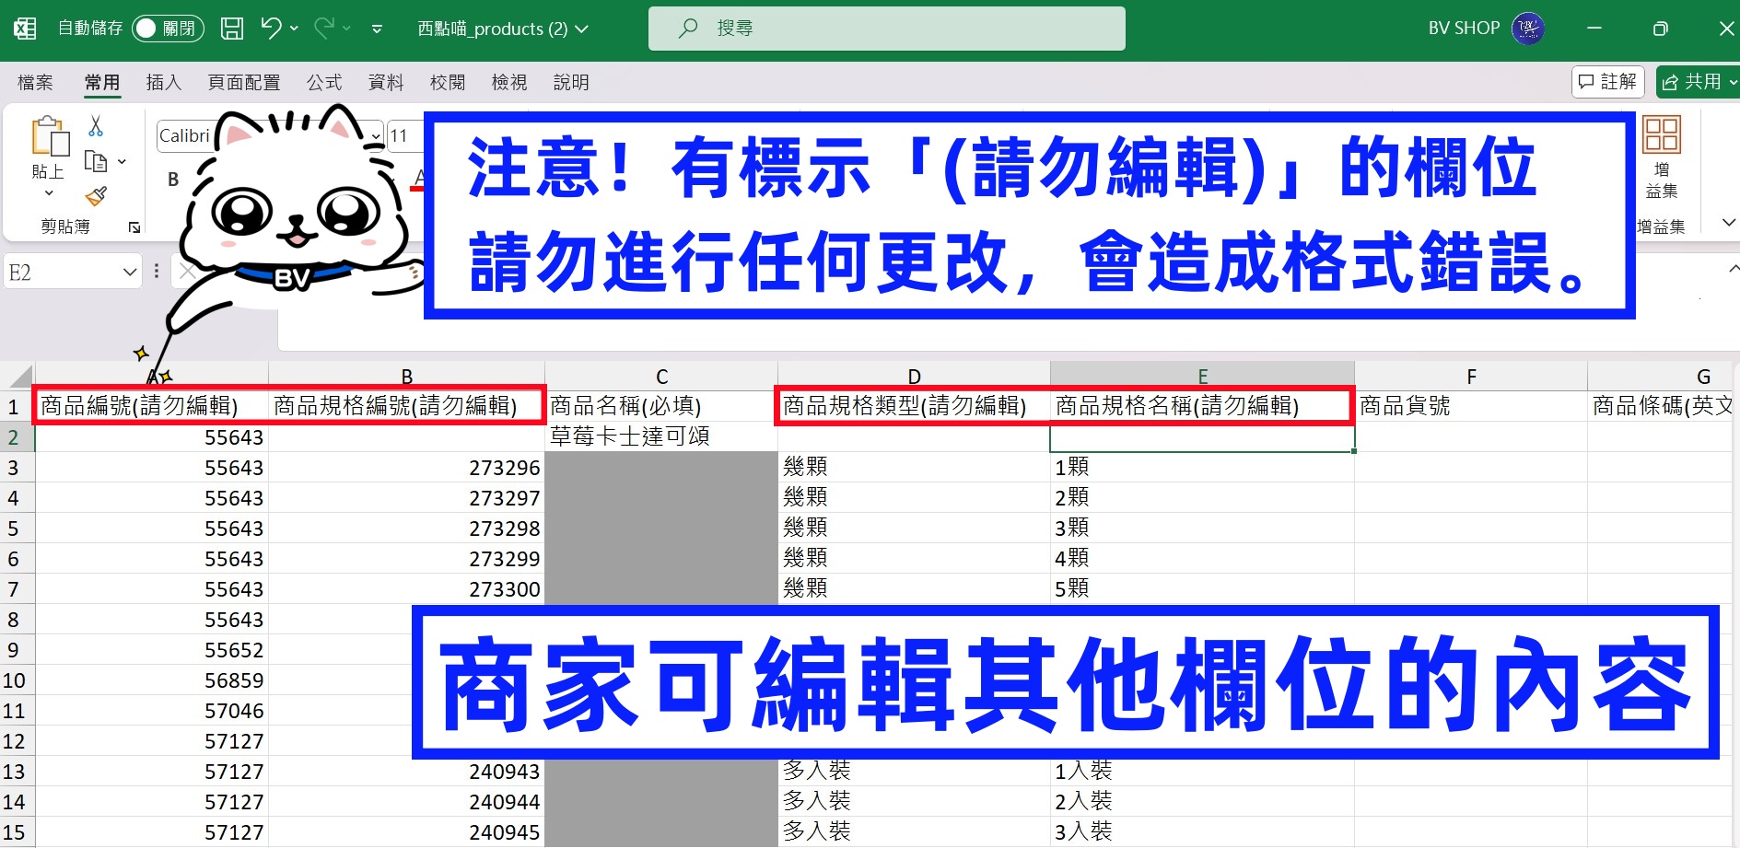Select cell 商品編號(請勿編輯)
The image size is (1740, 848).
(x=152, y=406)
